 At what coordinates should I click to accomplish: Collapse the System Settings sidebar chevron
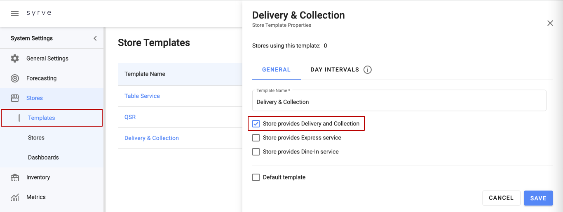coord(95,38)
